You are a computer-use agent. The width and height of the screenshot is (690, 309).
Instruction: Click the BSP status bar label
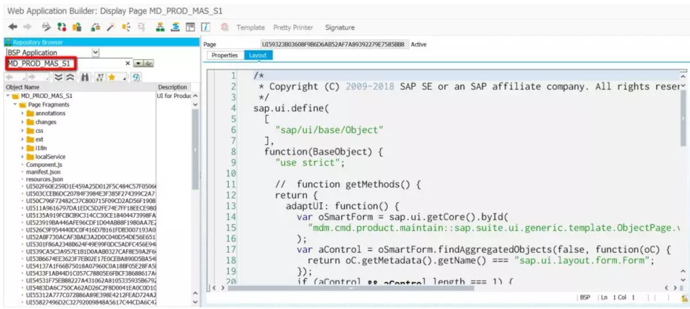click(x=585, y=298)
